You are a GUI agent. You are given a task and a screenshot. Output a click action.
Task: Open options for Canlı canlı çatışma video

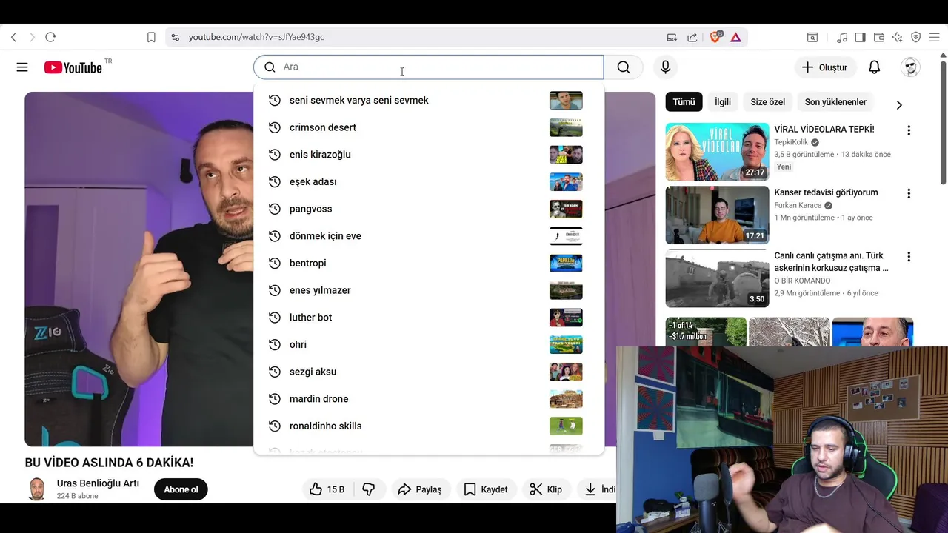[x=909, y=257]
